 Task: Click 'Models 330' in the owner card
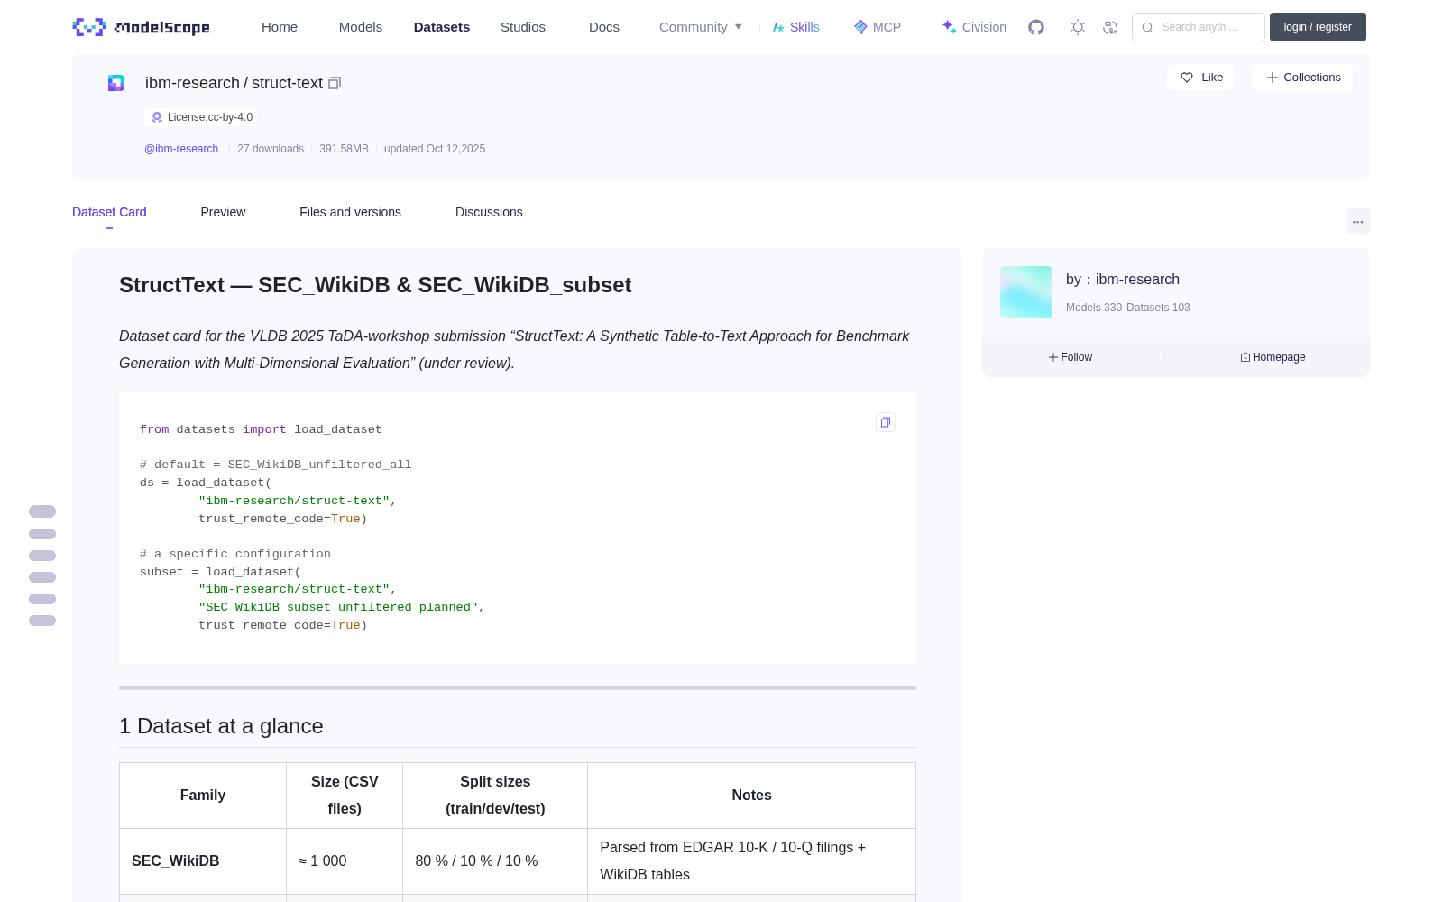pos(1094,308)
